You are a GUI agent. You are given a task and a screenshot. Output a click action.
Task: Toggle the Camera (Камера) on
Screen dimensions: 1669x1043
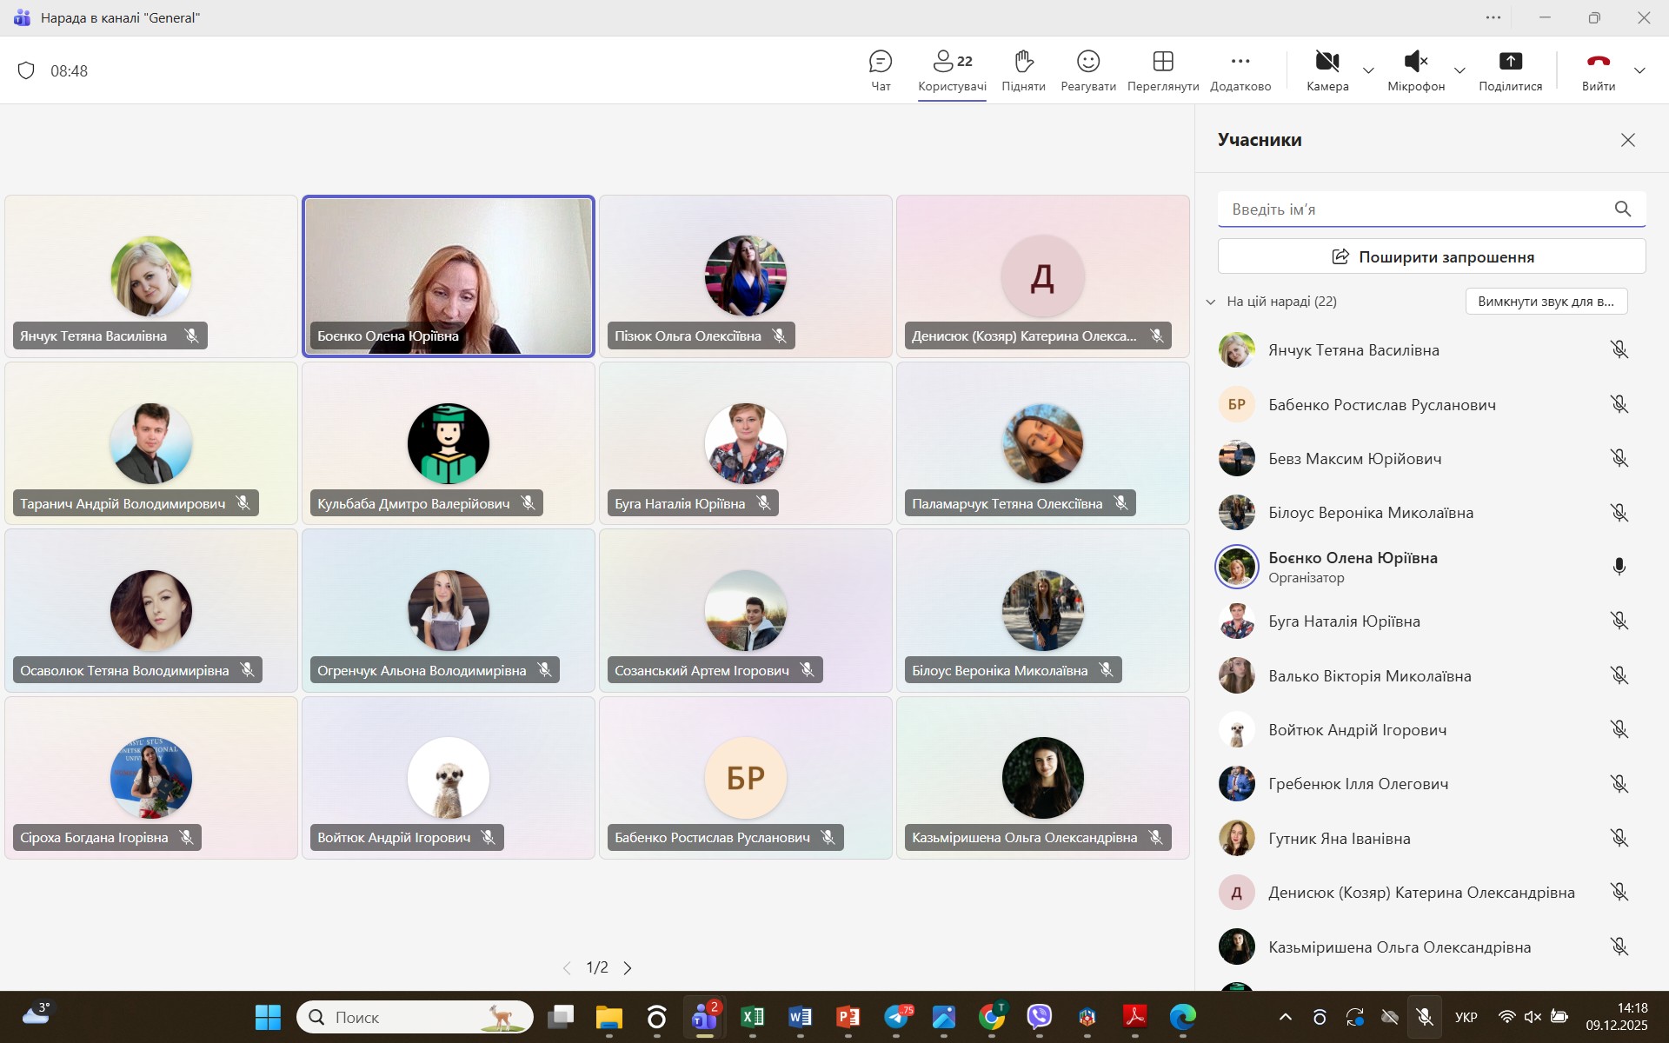(1327, 62)
